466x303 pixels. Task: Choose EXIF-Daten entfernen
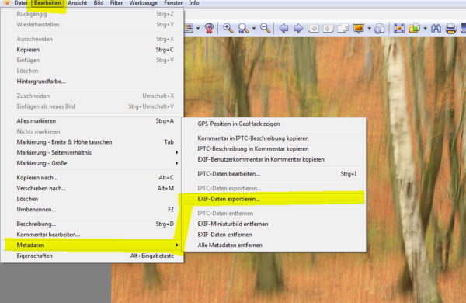[273, 235]
